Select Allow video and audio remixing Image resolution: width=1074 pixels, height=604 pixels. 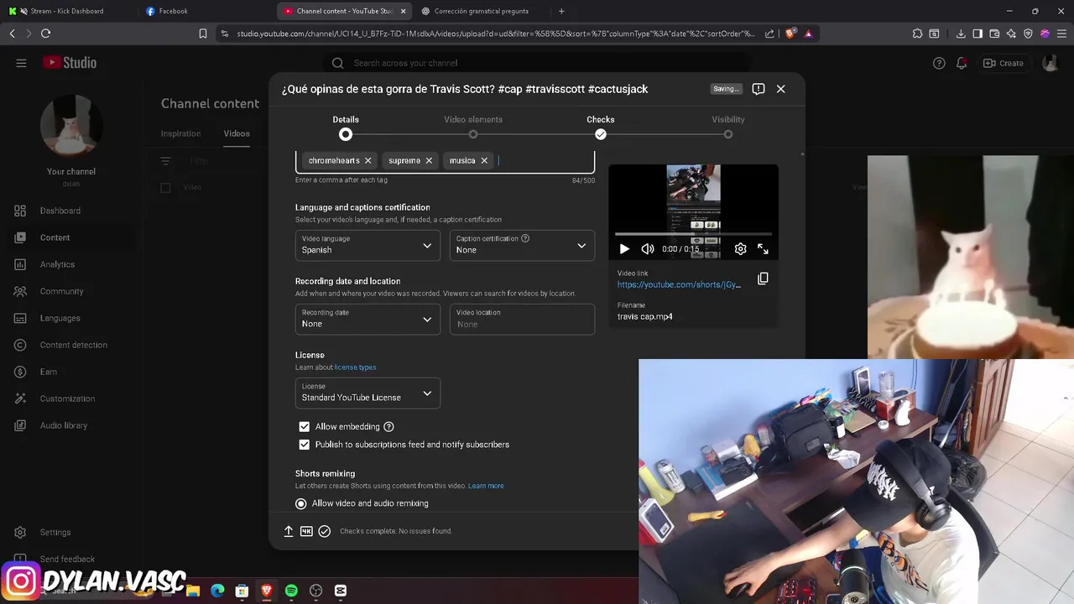[x=300, y=503]
